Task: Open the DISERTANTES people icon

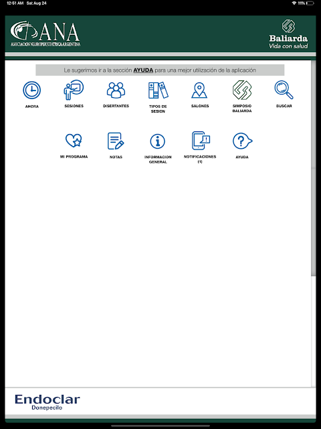Action: [x=116, y=90]
